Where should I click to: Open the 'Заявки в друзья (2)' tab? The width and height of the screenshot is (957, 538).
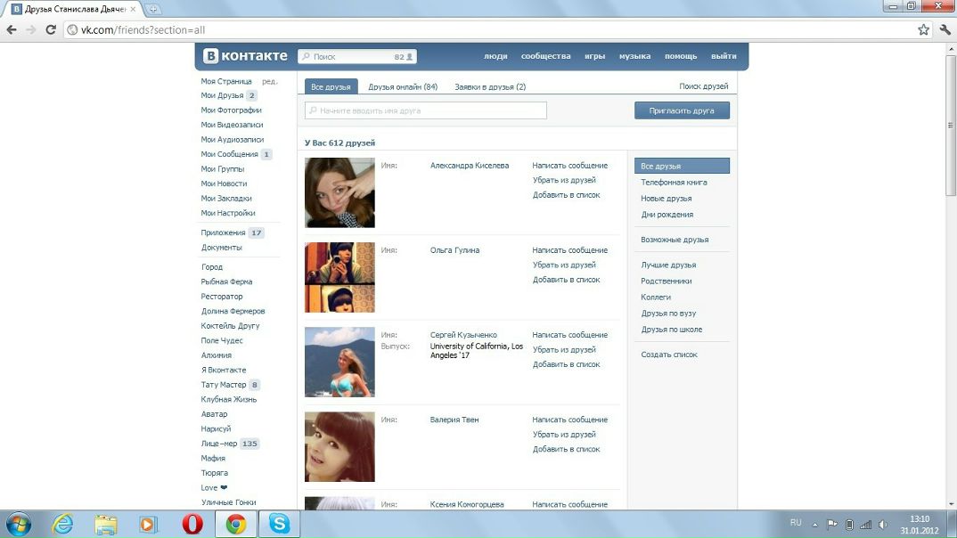[490, 87]
